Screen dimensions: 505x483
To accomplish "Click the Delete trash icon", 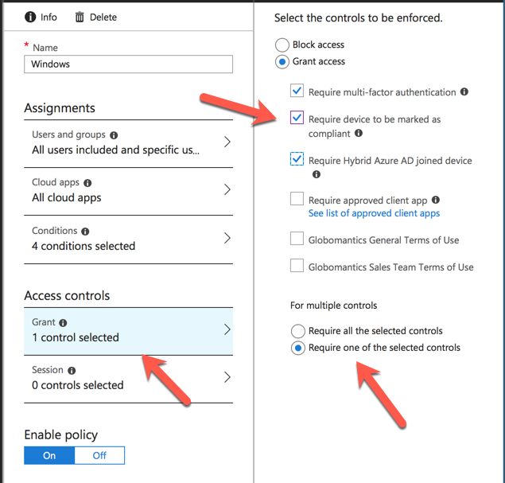I will pos(80,17).
